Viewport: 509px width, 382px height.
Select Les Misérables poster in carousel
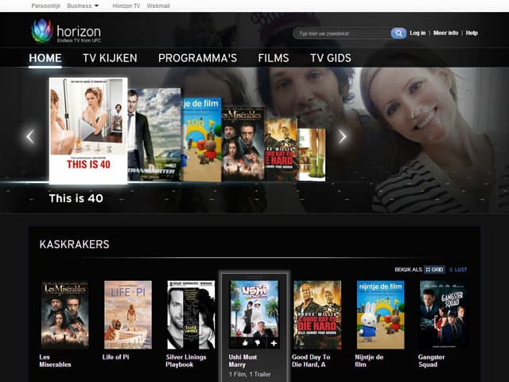(243, 145)
